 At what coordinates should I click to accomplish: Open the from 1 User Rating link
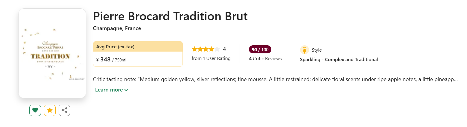pyautogui.click(x=211, y=58)
